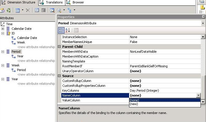Select the Period attribute
Screen dimensions: 206x122
point(16,52)
